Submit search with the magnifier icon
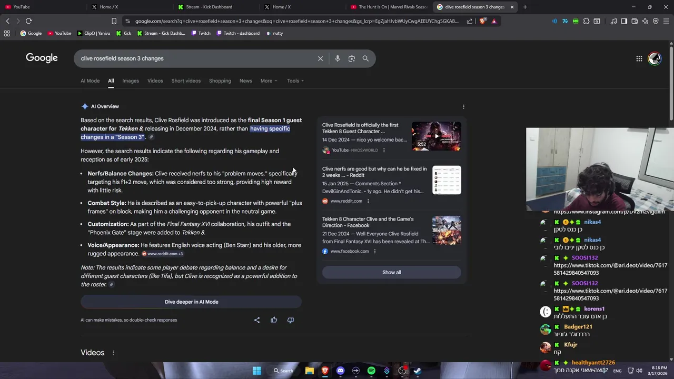Image resolution: width=674 pixels, height=379 pixels. click(x=365, y=58)
